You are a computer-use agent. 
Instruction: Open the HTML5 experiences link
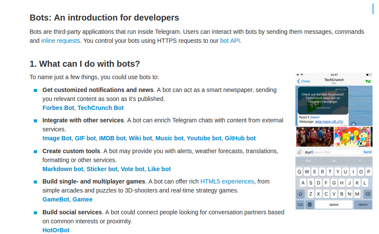[x=227, y=181]
